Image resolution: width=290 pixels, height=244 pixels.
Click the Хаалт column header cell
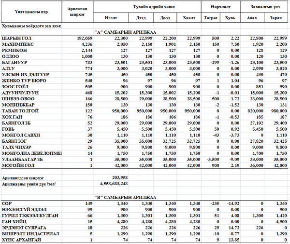[189, 17]
